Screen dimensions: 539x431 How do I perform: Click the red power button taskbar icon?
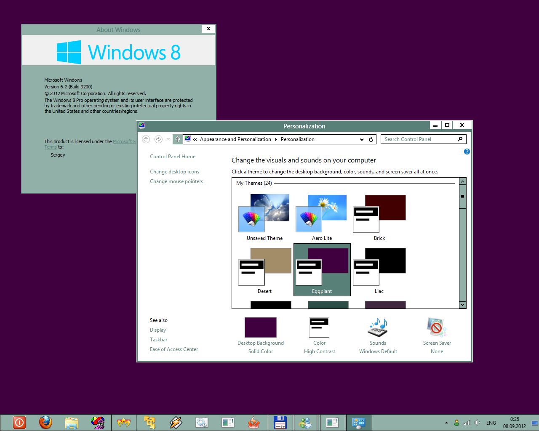click(x=19, y=422)
